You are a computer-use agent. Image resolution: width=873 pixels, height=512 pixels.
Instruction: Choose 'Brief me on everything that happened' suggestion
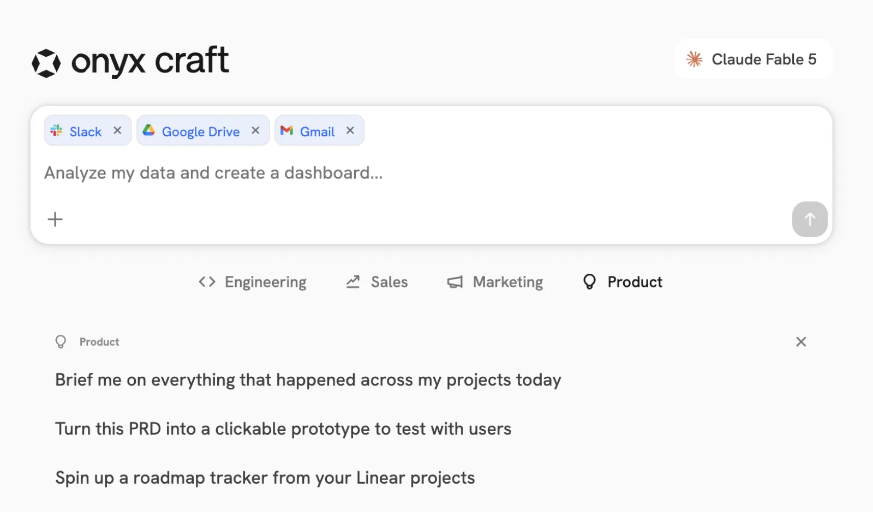[308, 380]
